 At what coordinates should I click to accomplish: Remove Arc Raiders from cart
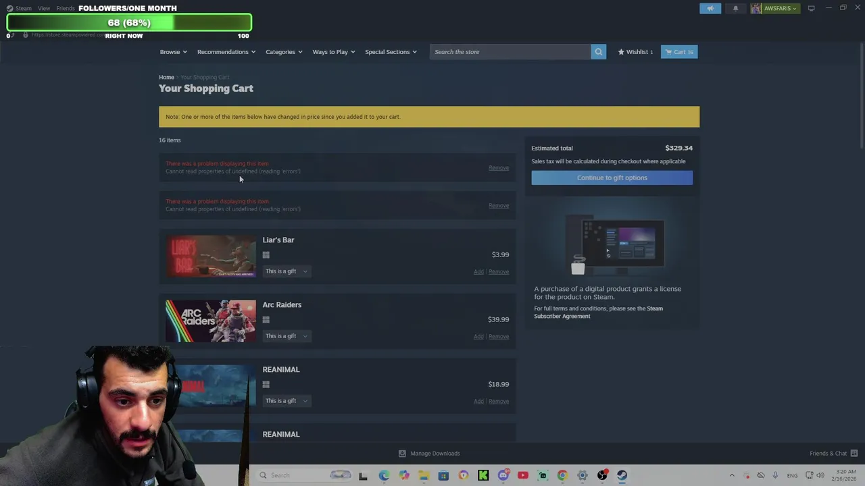click(499, 337)
